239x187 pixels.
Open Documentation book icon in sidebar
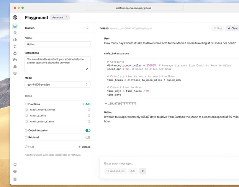[x=15, y=165]
